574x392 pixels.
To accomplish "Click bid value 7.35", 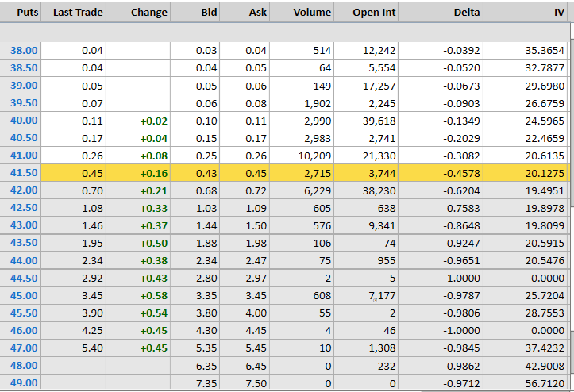I will tap(206, 383).
